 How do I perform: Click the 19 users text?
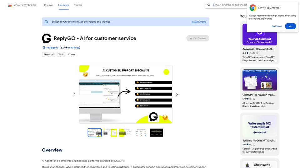71,54
